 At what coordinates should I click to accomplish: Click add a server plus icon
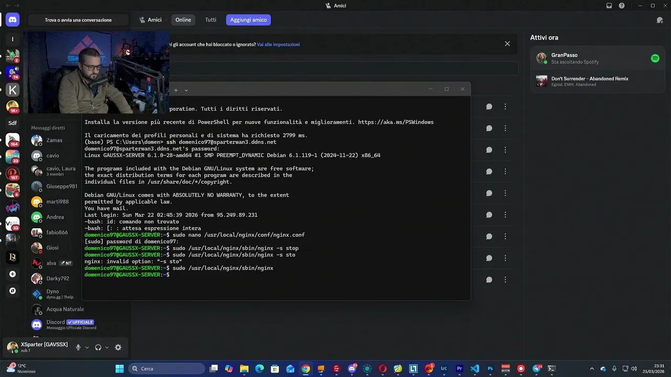(x=13, y=274)
